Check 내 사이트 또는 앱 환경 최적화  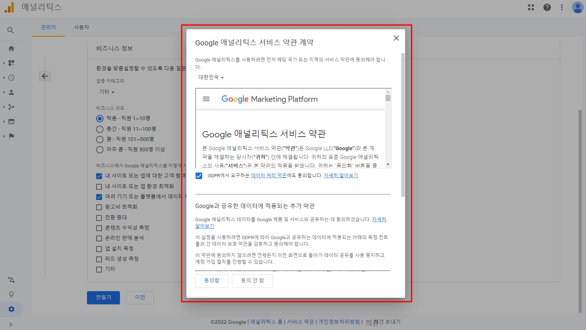[x=99, y=186]
